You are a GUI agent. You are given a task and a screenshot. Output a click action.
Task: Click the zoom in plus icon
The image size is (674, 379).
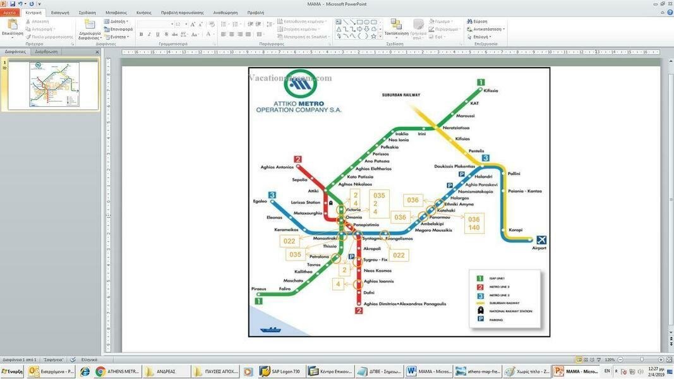click(661, 359)
